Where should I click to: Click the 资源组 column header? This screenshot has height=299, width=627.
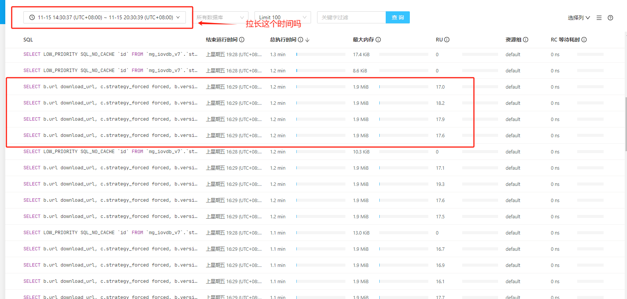(x=514, y=40)
